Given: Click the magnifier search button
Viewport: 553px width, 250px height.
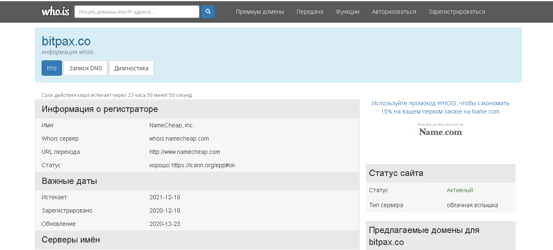Looking at the screenshot, I should coord(208,12).
